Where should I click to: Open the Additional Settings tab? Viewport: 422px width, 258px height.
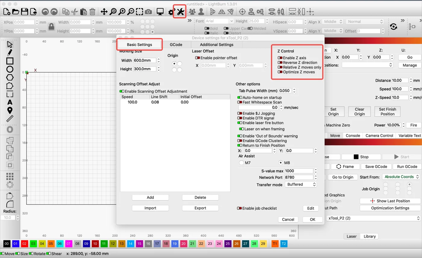[217, 45]
